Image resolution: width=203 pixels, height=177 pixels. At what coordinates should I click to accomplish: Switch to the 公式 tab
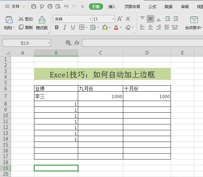tap(152, 6)
